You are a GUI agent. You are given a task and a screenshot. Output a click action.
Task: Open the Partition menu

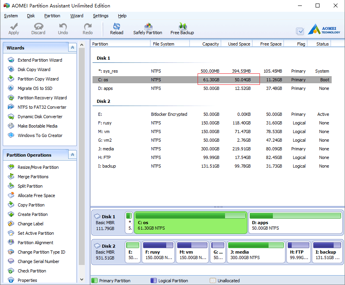52,16
